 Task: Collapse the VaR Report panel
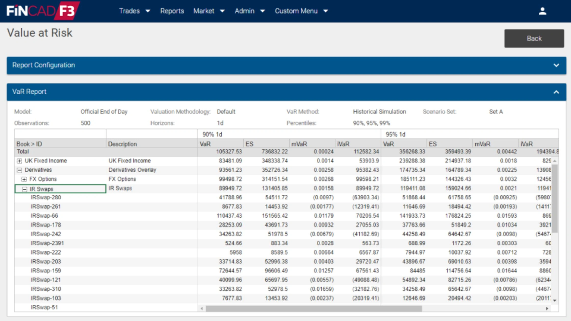point(556,92)
